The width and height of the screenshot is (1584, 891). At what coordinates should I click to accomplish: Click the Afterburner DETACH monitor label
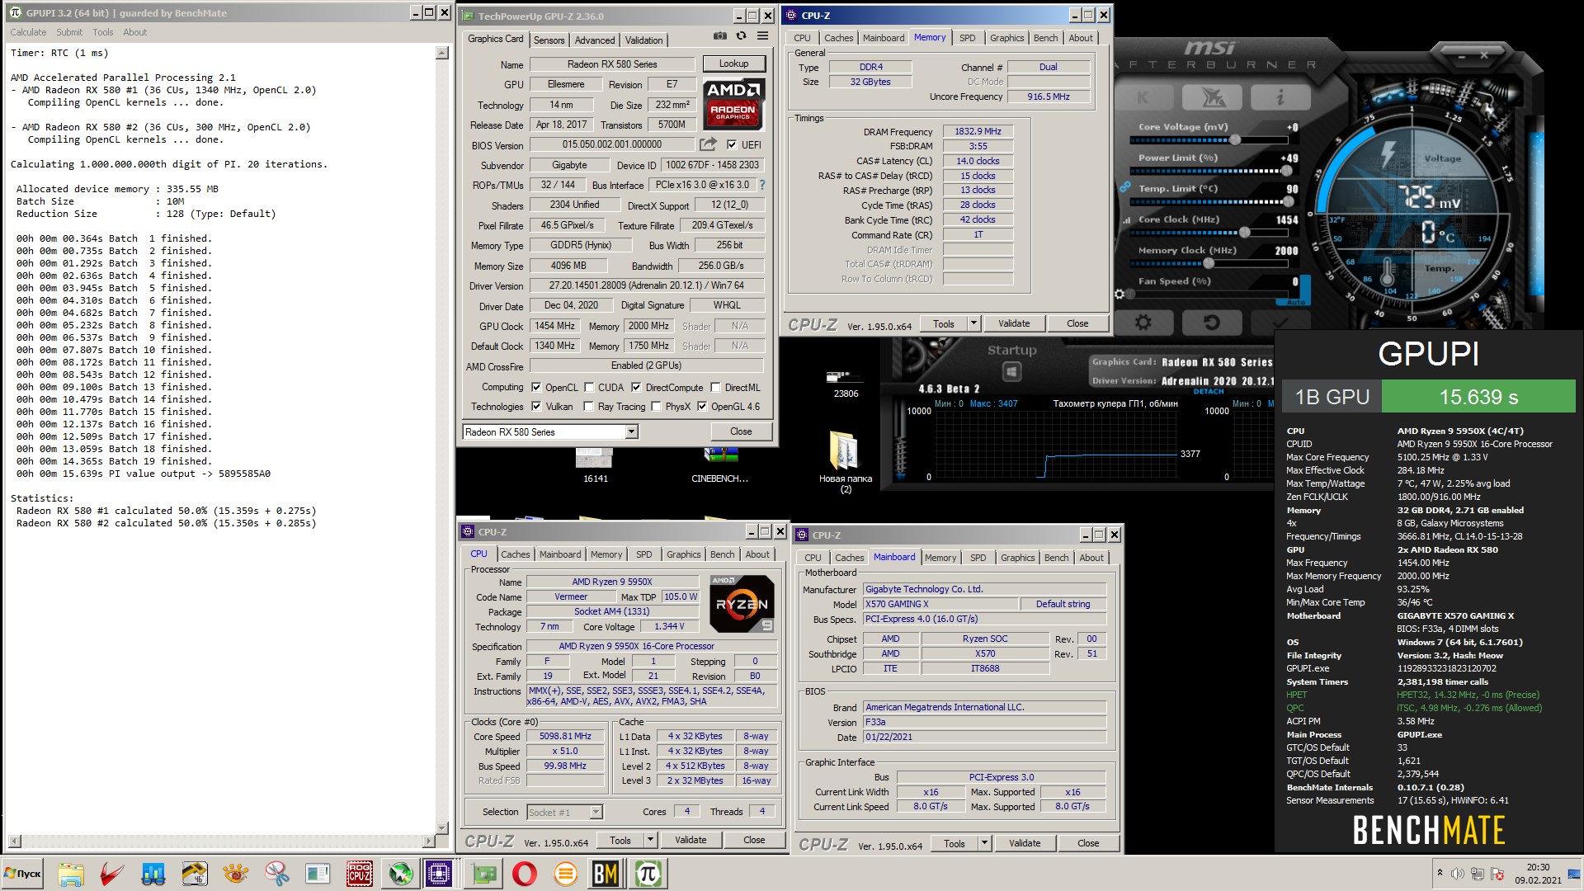(1208, 392)
